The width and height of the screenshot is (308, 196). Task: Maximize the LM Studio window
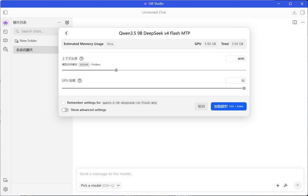coord(290,4)
